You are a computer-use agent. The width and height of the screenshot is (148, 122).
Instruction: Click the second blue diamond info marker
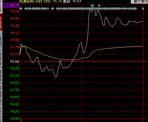[x=99, y=6]
